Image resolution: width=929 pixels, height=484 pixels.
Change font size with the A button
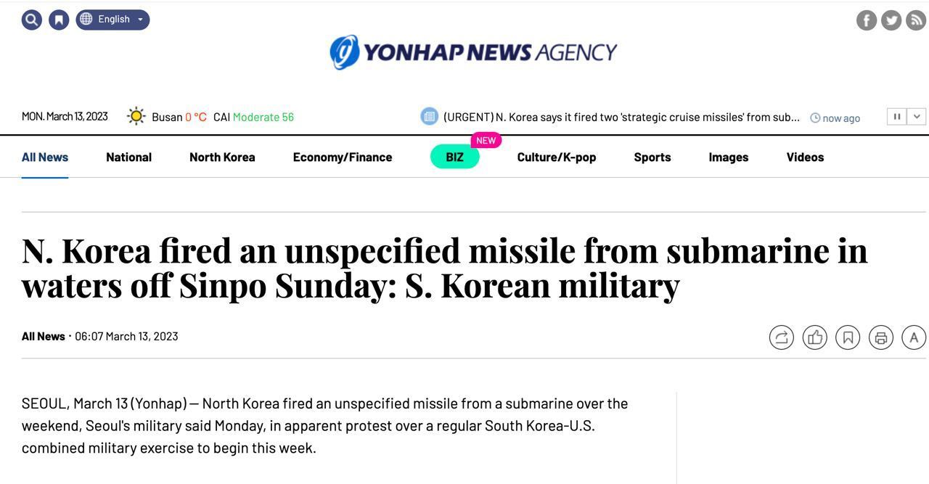[914, 337]
